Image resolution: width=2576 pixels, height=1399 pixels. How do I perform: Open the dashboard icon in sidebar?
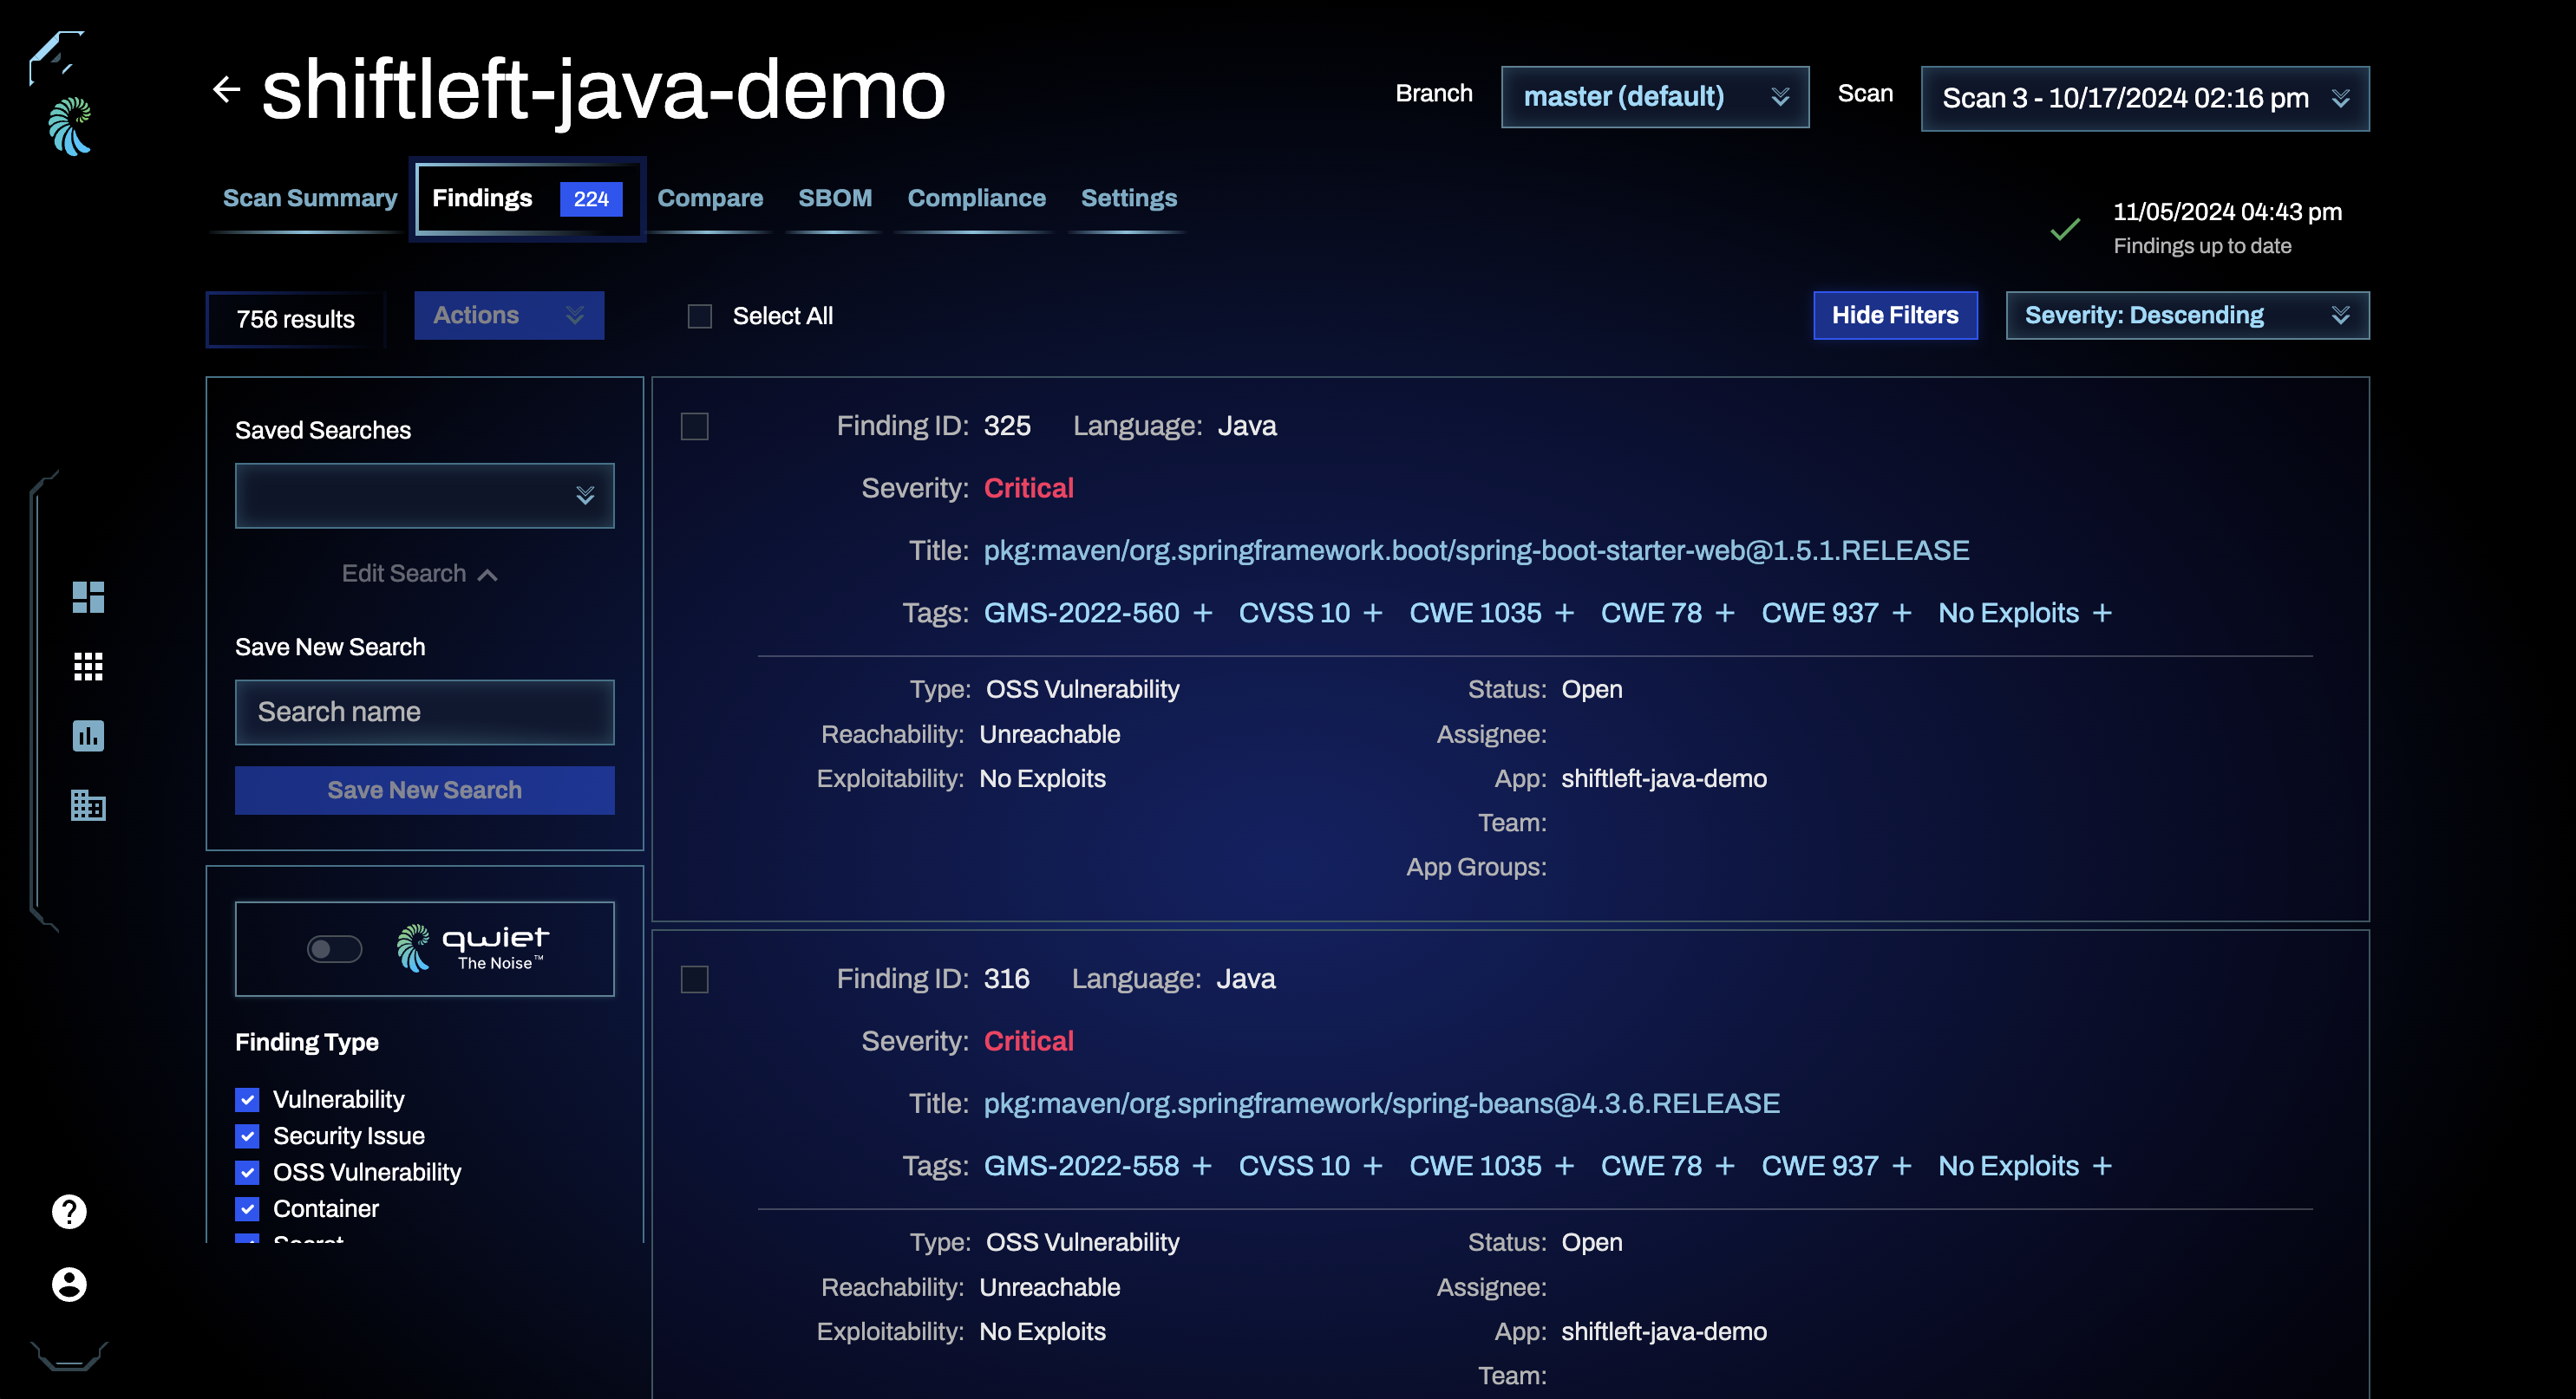pos(88,596)
